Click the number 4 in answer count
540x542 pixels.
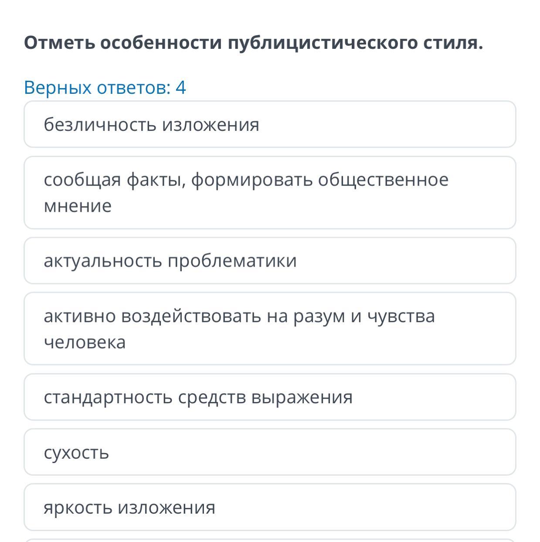tap(181, 87)
